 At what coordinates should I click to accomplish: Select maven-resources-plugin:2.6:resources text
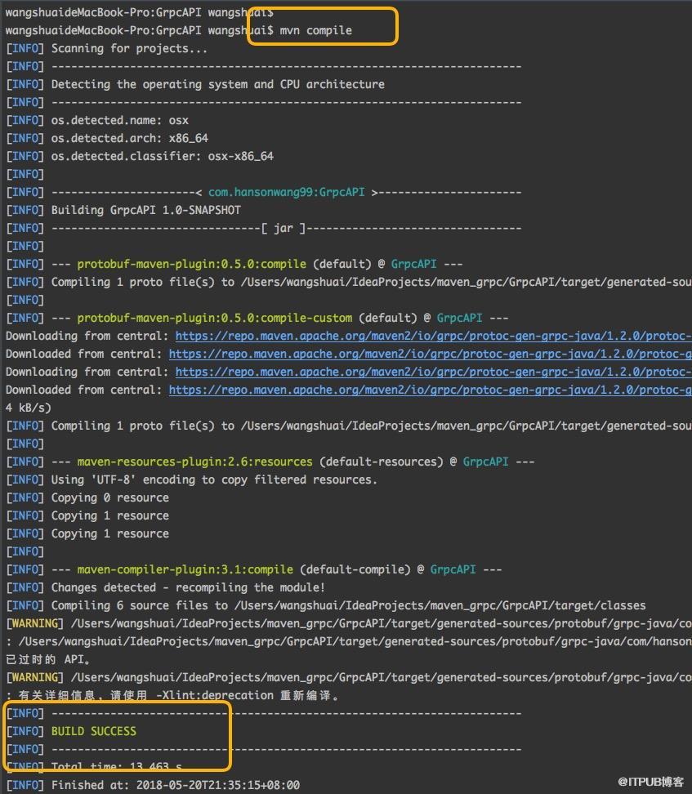194,462
